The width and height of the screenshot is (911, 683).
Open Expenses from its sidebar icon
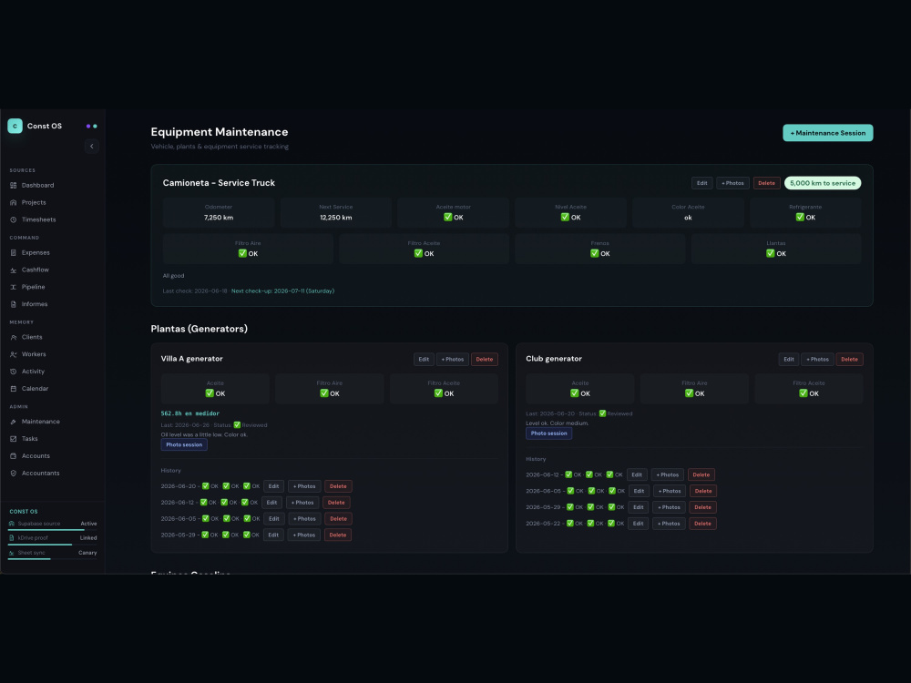14,252
